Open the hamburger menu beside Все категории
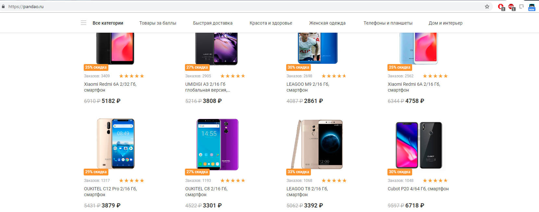The image size is (539, 212). click(x=83, y=23)
